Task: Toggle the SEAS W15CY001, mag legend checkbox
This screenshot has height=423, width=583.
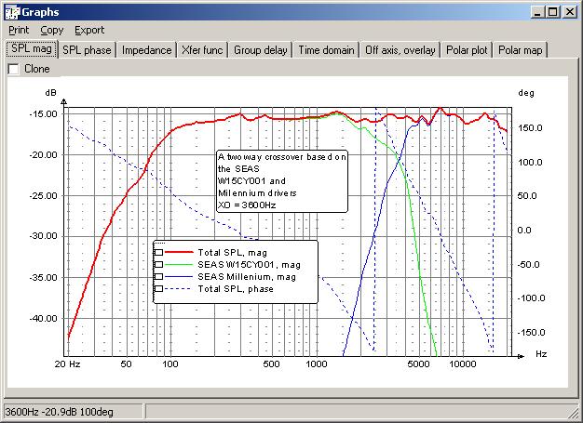Action: tap(158, 265)
